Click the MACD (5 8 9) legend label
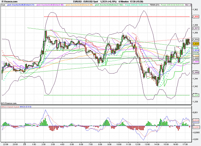Viewport: 201px width, 146px height. pos(25,107)
